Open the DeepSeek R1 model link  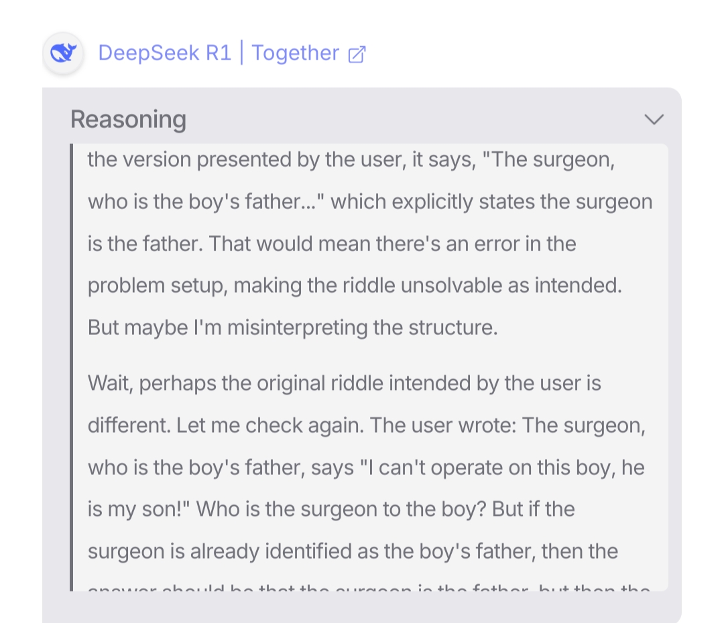point(164,53)
